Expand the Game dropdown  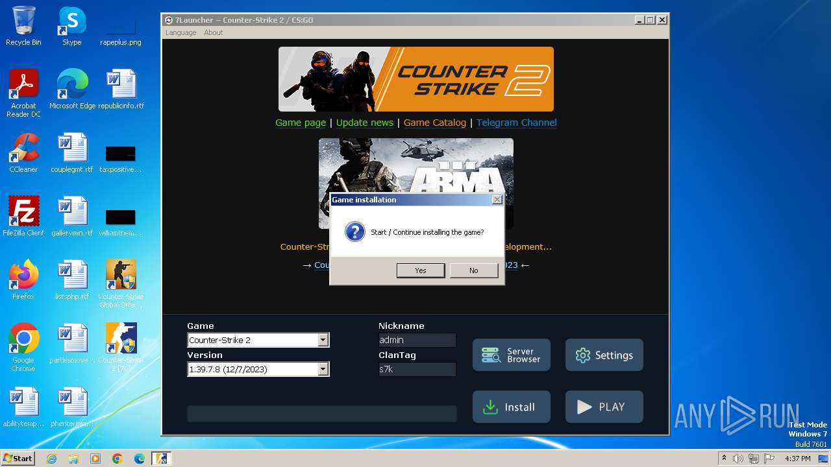click(323, 340)
